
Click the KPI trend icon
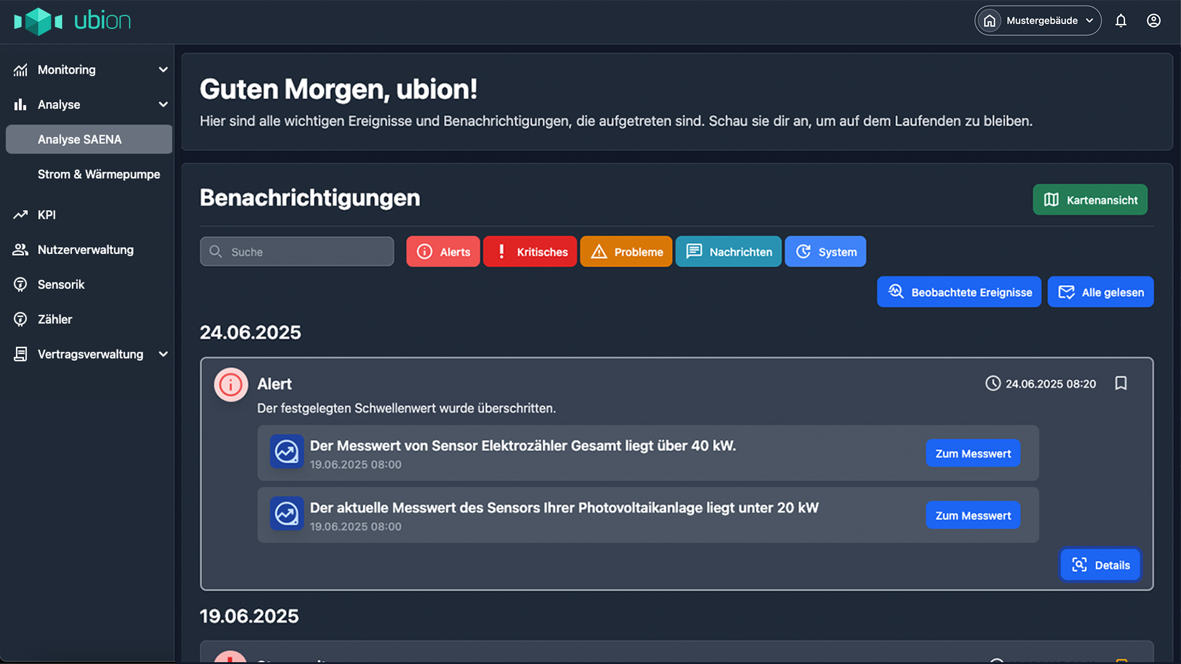[x=20, y=215]
